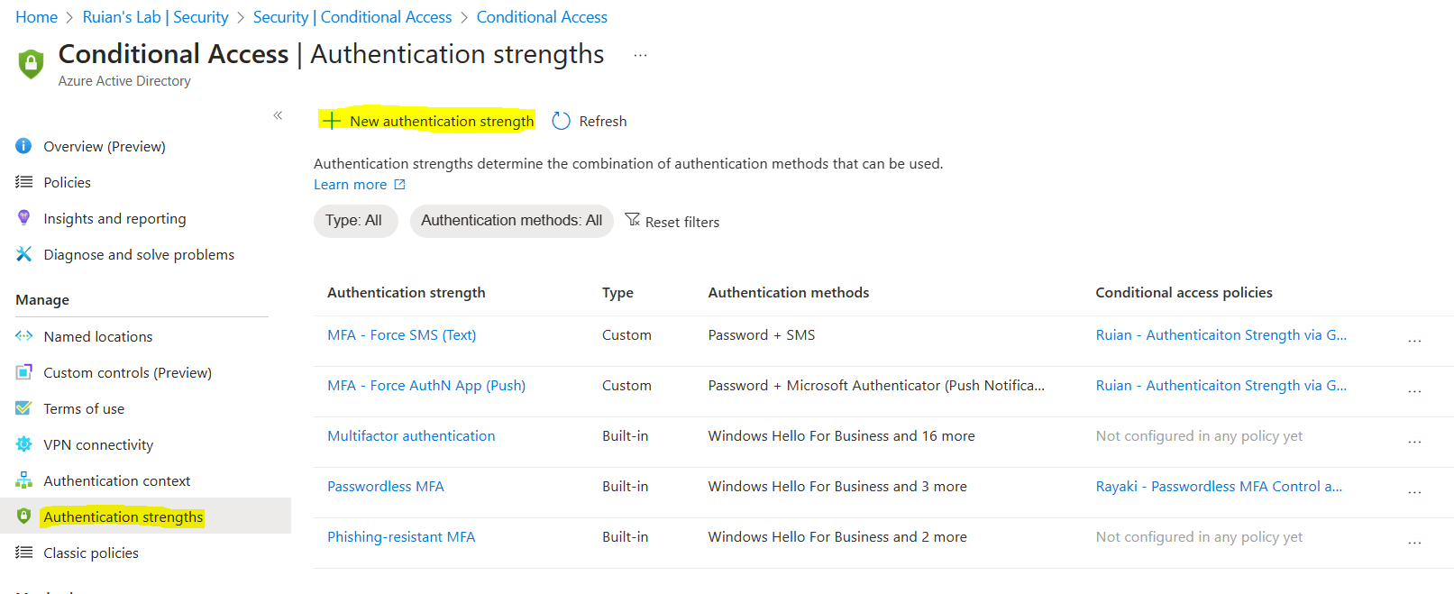Click the Named locations arrows icon
Screen dimensions: 1454x594
[23, 336]
